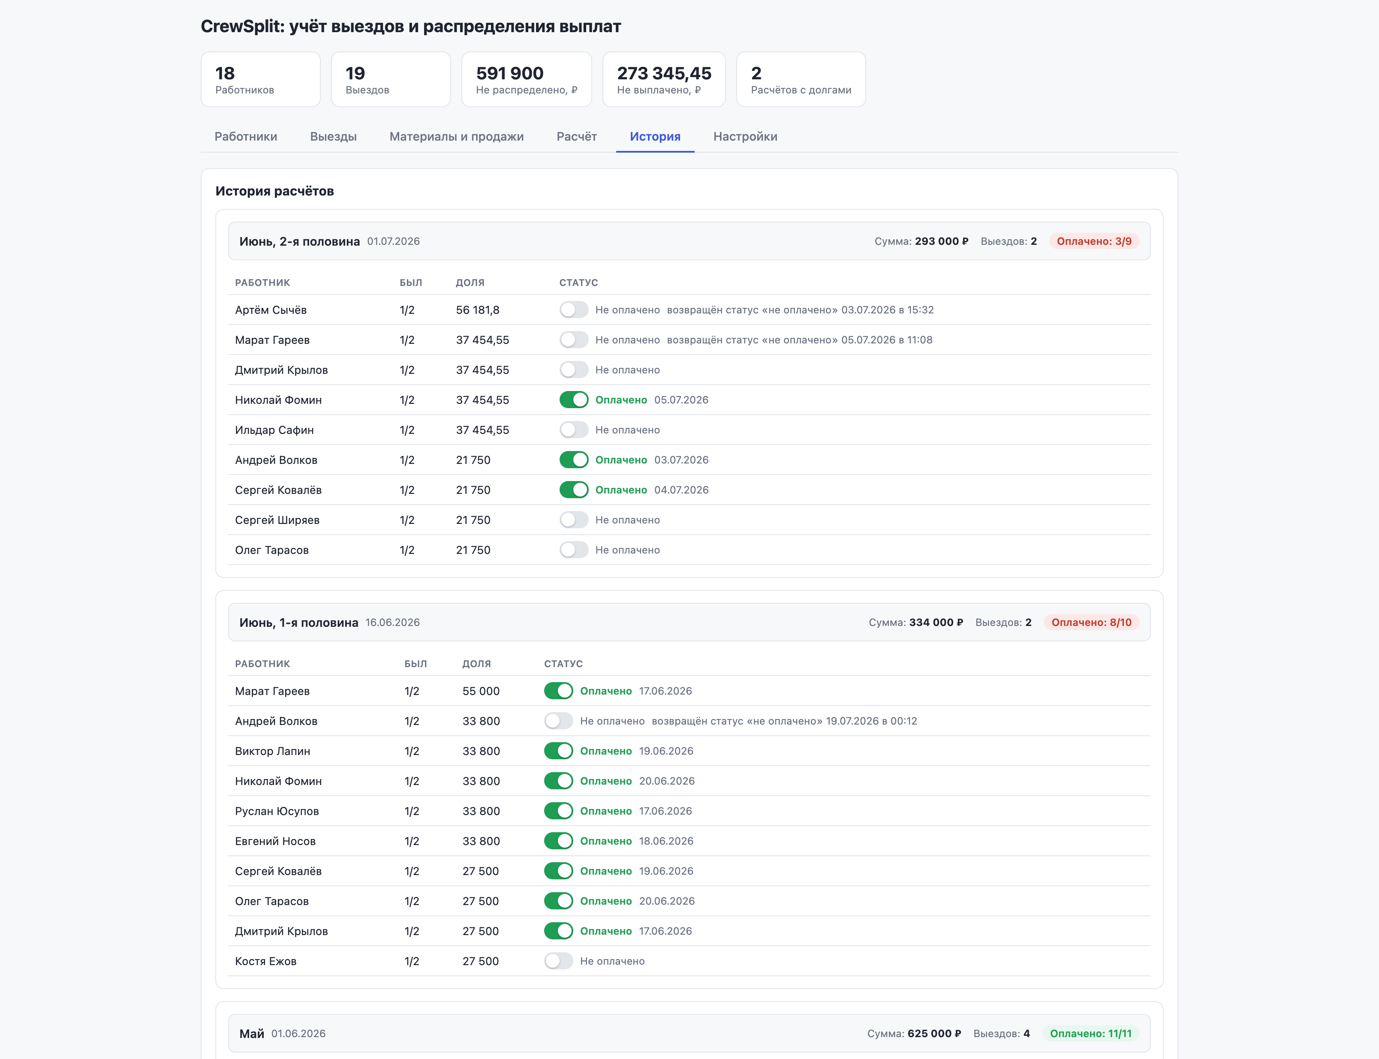Collapse the Июнь, 2-я половина header
Image resolution: width=1379 pixels, height=1059 pixels.
tap(689, 241)
